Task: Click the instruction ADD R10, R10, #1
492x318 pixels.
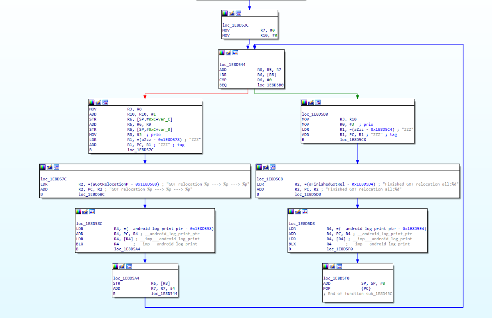Action: (x=122, y=114)
